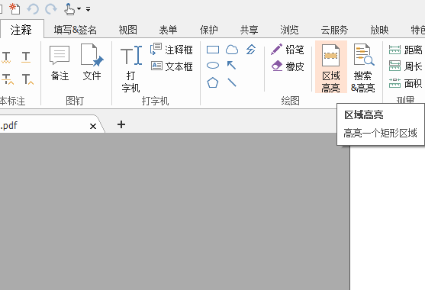Select the Pencil (铅笔) drawing tool
This screenshot has height=290, width=425.
coord(288,50)
